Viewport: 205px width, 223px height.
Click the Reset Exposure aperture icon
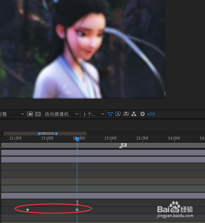(143, 114)
